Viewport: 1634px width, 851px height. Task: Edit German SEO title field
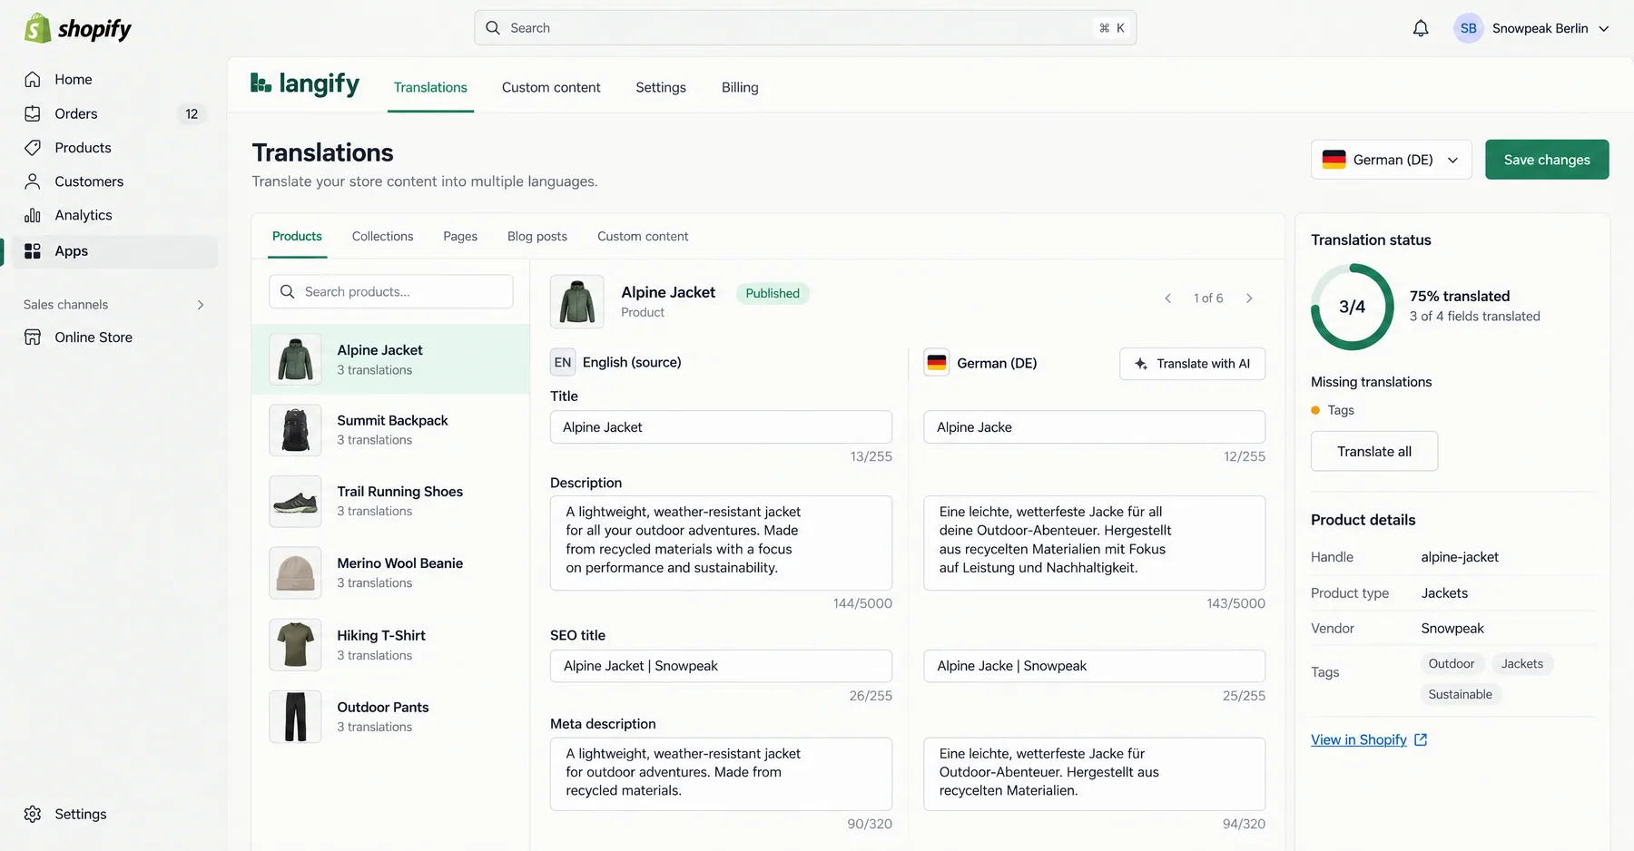pos(1094,666)
